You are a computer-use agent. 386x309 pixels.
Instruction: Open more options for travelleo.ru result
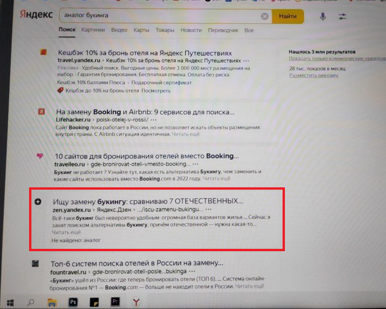tap(195, 164)
